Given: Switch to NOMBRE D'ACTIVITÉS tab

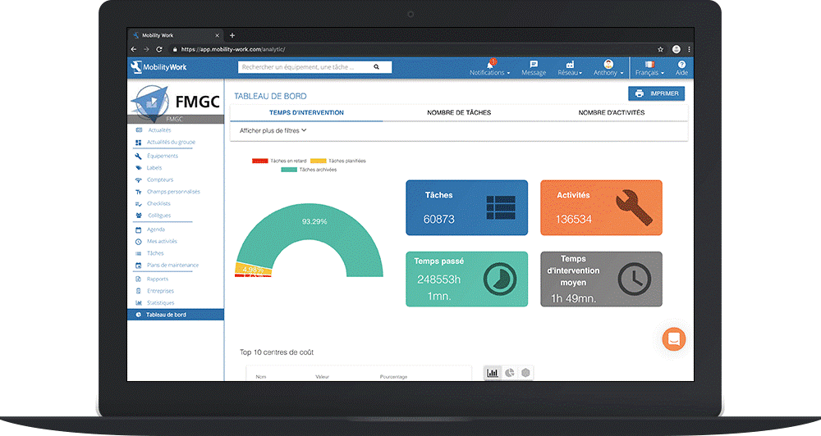Looking at the screenshot, I should point(612,112).
